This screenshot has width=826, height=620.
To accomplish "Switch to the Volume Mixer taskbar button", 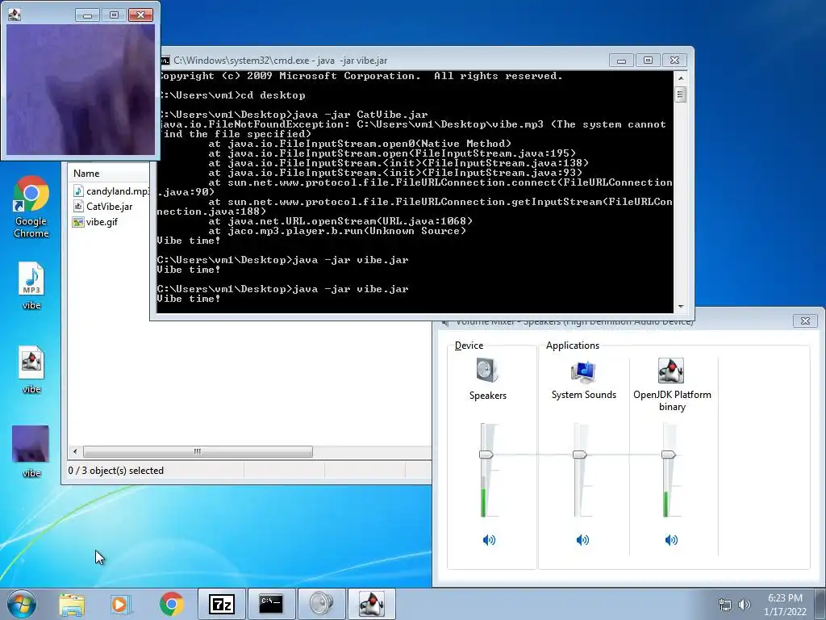I will pos(321,604).
